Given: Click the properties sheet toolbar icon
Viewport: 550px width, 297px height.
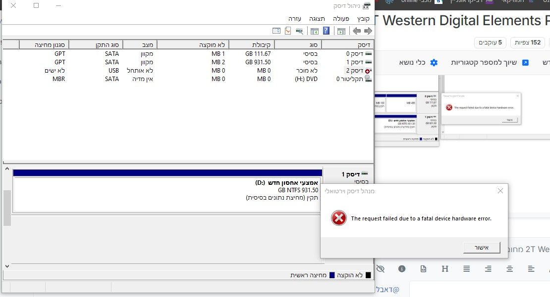Looking at the screenshot, I should [288, 31].
